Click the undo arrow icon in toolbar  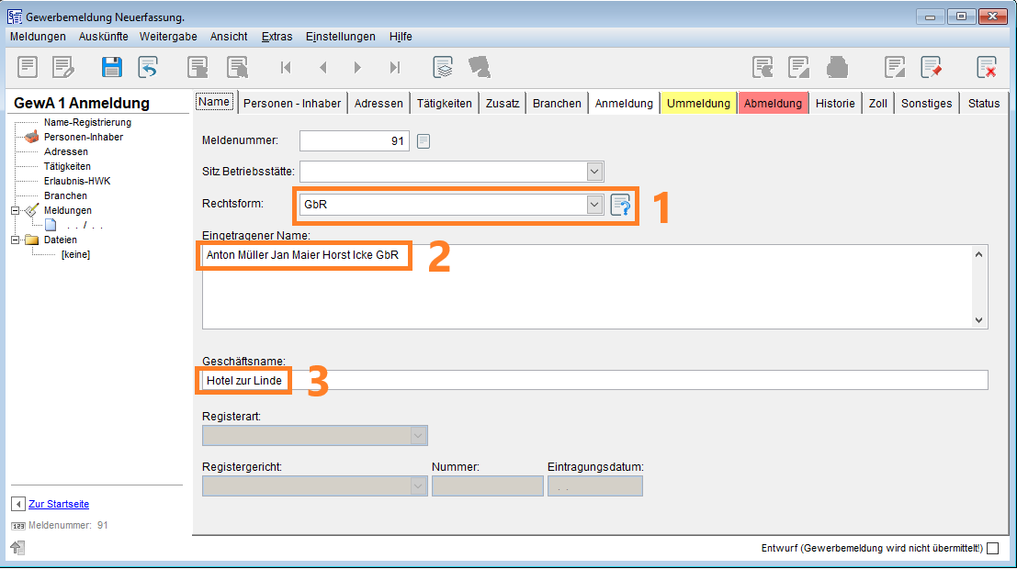click(148, 67)
